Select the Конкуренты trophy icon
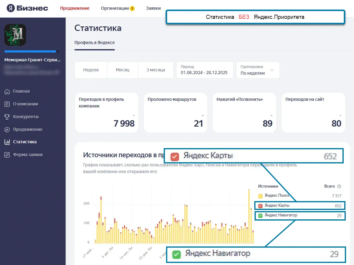Image resolution: width=354 pixels, height=265 pixels. (x=7, y=117)
